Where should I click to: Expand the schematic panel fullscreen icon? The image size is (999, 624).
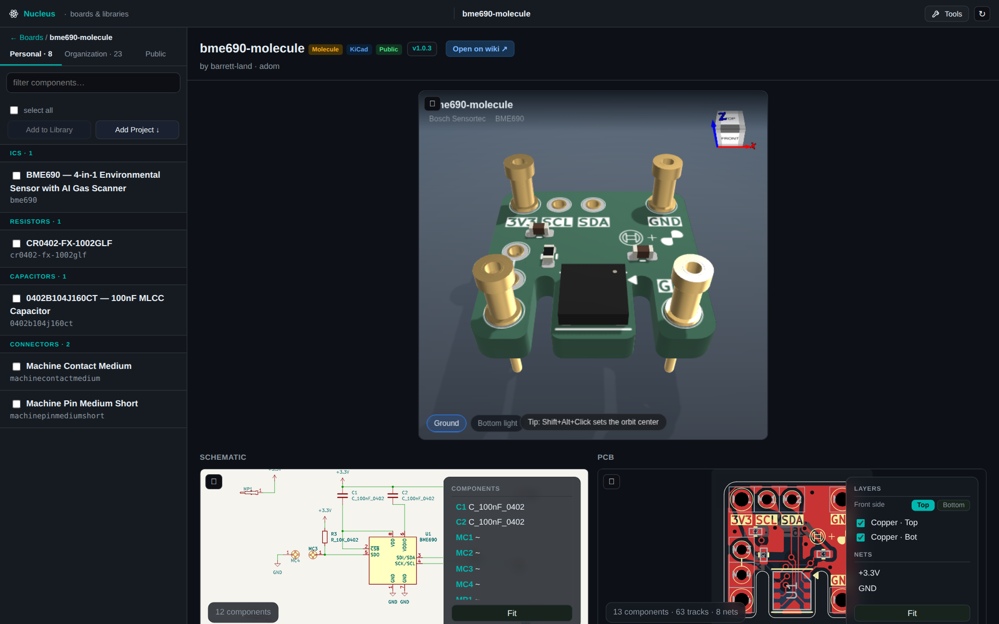(x=214, y=482)
